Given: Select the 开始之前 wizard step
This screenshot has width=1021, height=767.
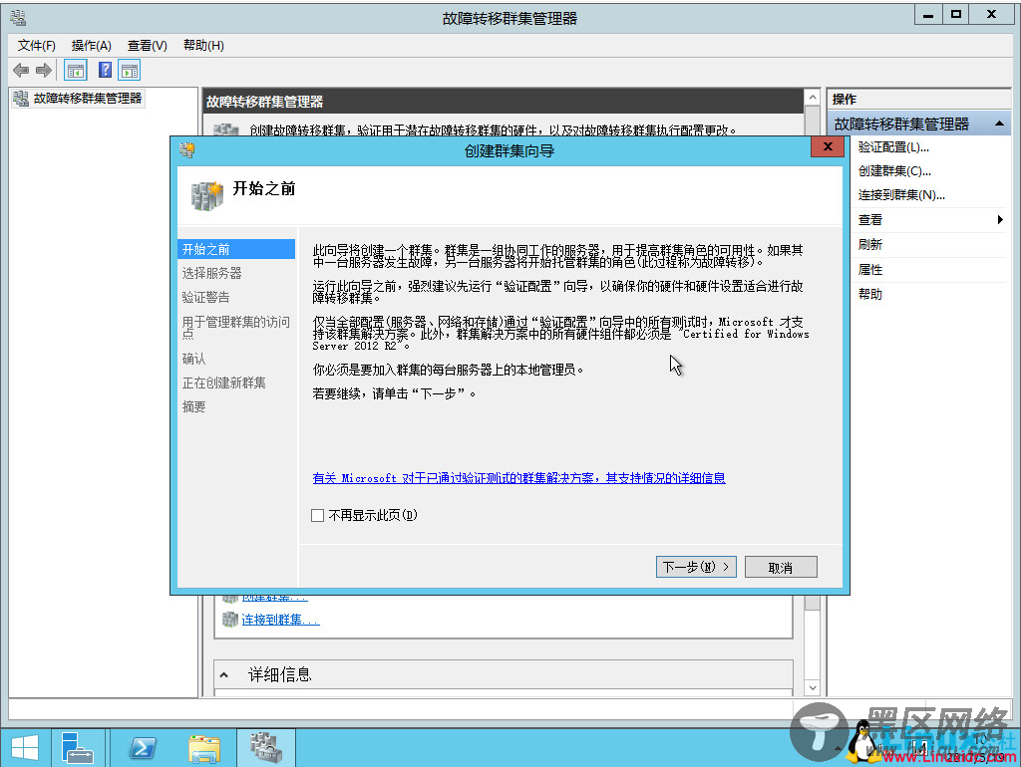Looking at the screenshot, I should coord(235,249).
